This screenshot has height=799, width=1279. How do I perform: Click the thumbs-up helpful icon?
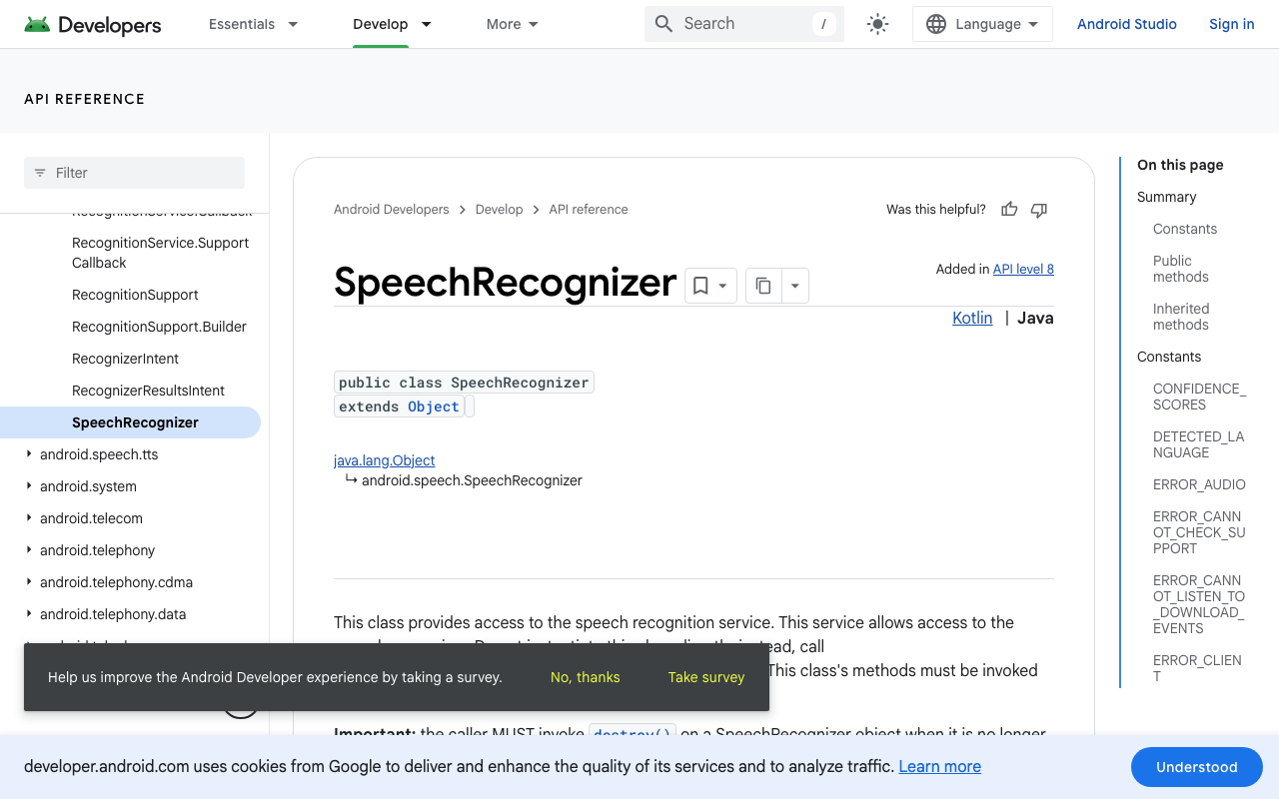tap(1009, 210)
